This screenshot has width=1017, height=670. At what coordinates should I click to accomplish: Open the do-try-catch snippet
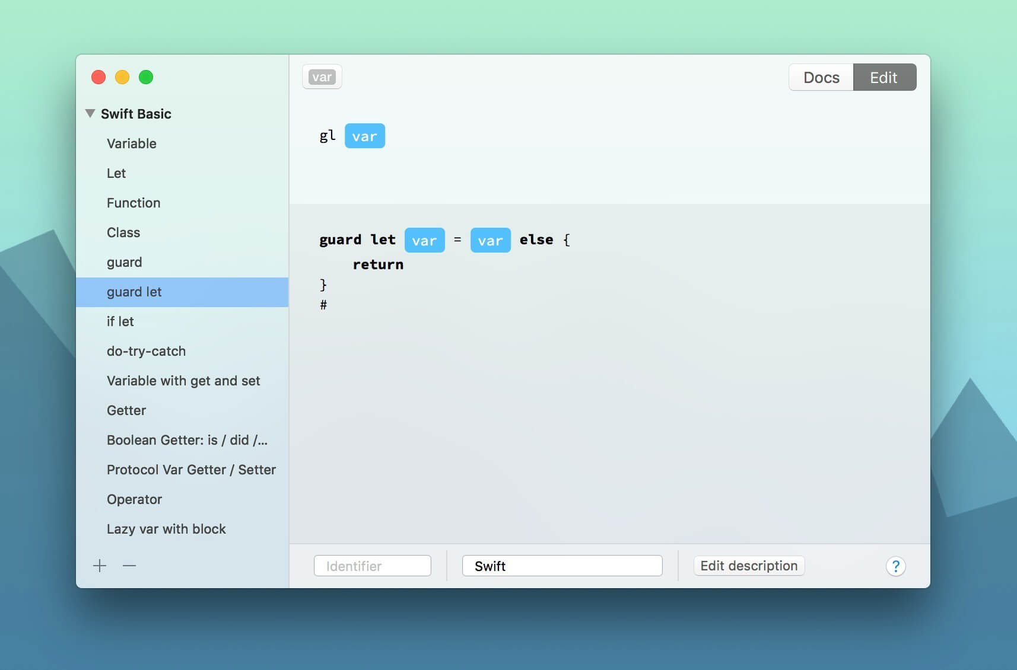pos(146,351)
